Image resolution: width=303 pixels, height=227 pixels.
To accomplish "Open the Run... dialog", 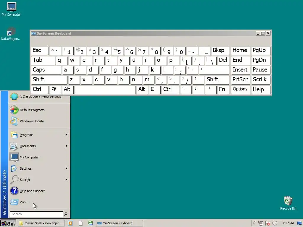I will 39,202.
